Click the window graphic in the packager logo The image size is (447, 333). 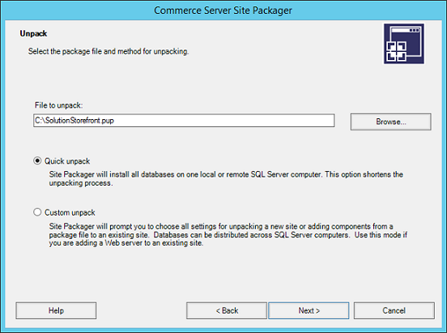(407, 41)
